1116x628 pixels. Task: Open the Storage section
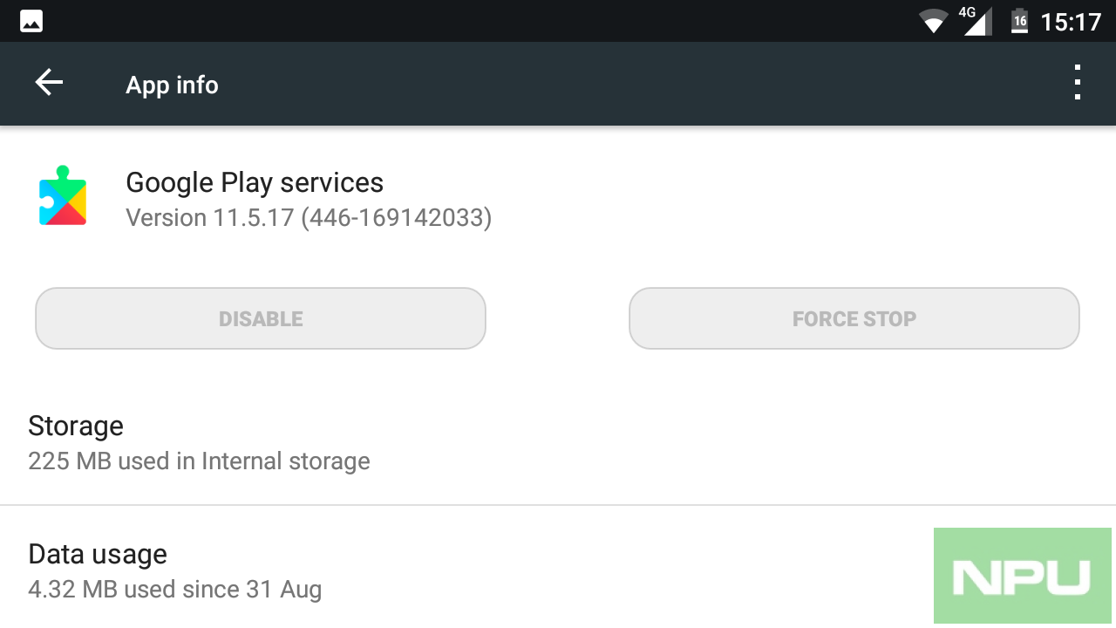pyautogui.click(x=558, y=443)
